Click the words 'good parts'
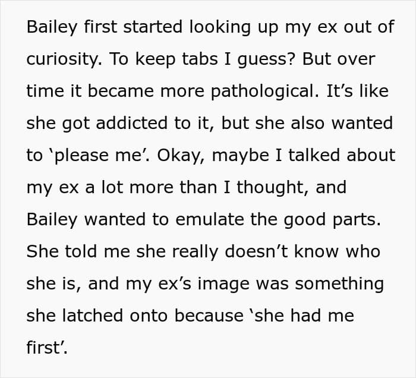 click(332, 220)
